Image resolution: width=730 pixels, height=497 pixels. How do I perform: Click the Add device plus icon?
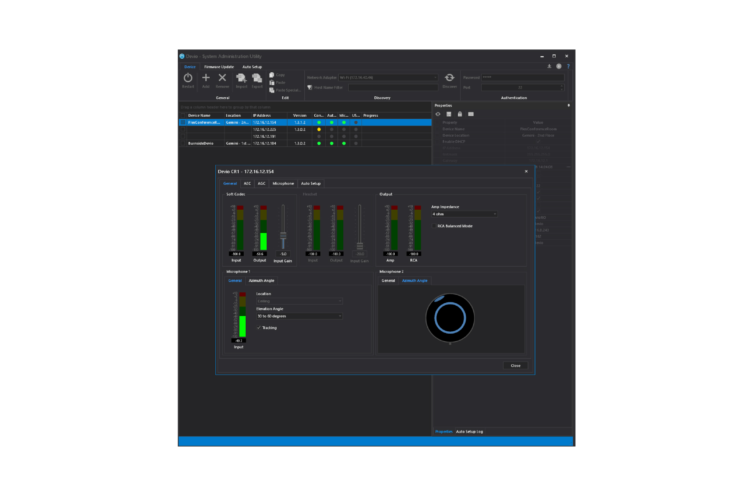206,78
